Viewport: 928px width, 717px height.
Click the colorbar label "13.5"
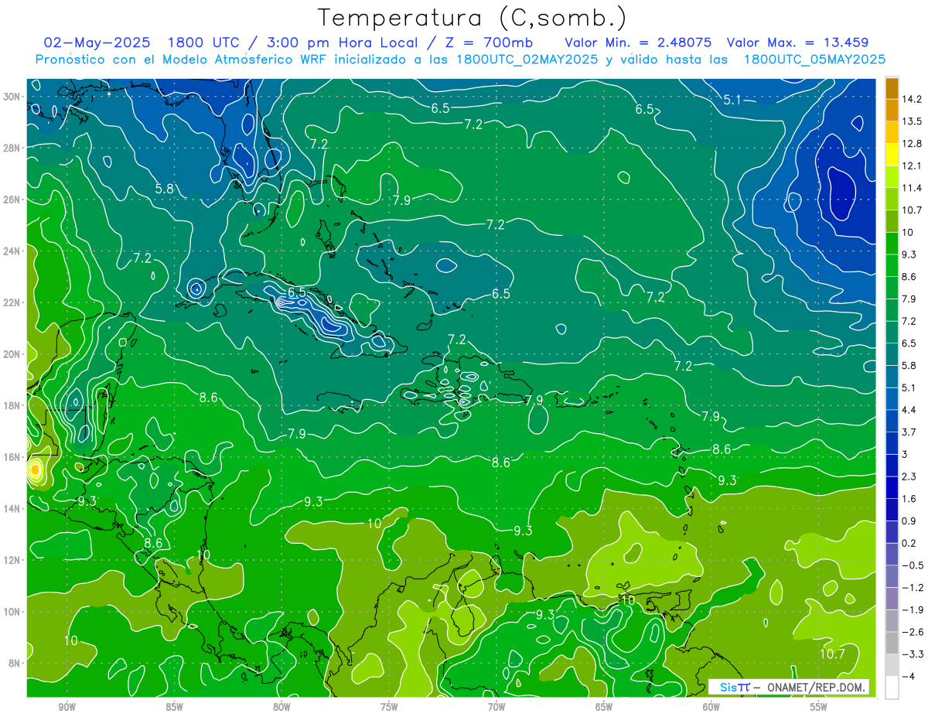tap(913, 121)
